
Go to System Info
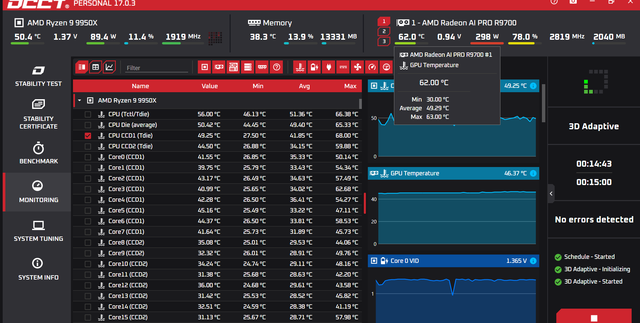[38, 269]
